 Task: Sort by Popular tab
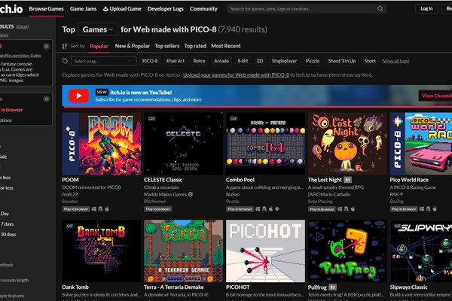click(x=99, y=46)
